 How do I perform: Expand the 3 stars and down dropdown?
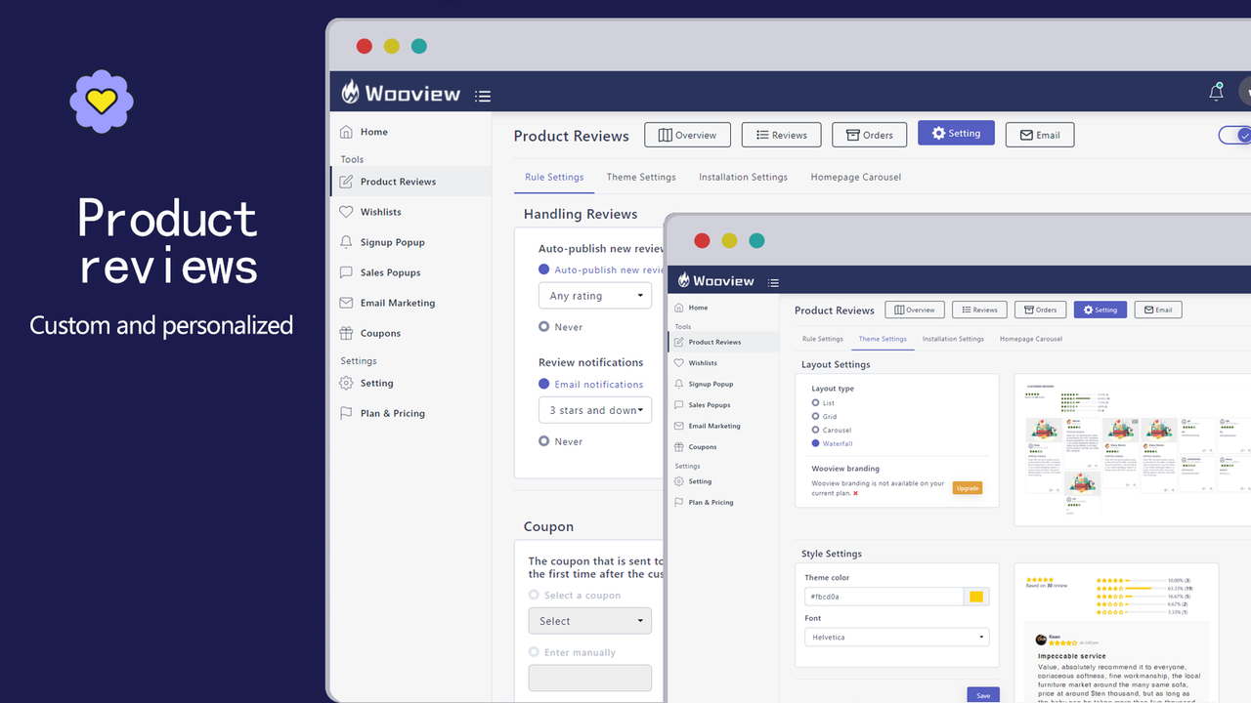pos(594,409)
